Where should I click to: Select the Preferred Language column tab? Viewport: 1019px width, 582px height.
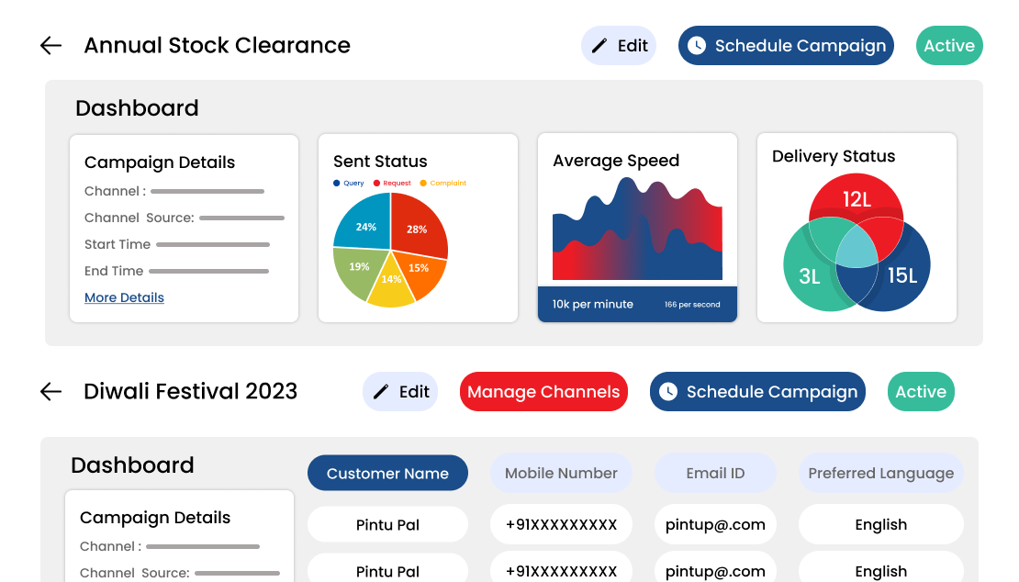pyautogui.click(x=881, y=473)
